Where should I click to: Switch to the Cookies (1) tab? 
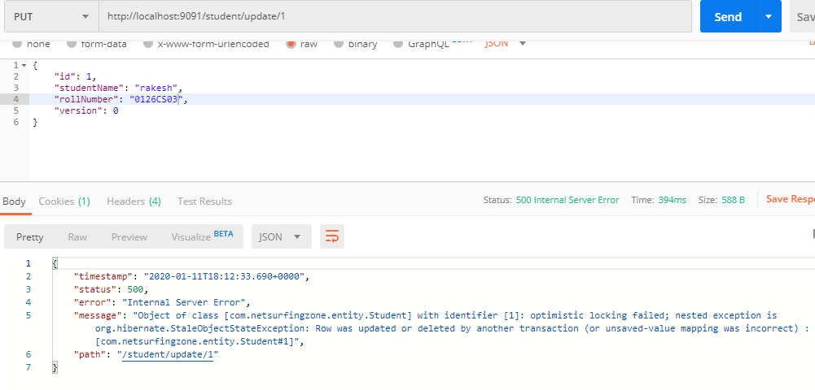click(64, 201)
